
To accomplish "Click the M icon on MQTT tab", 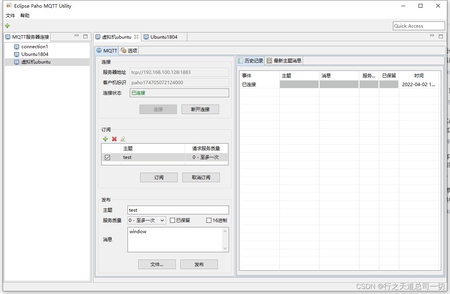I will click(x=99, y=51).
